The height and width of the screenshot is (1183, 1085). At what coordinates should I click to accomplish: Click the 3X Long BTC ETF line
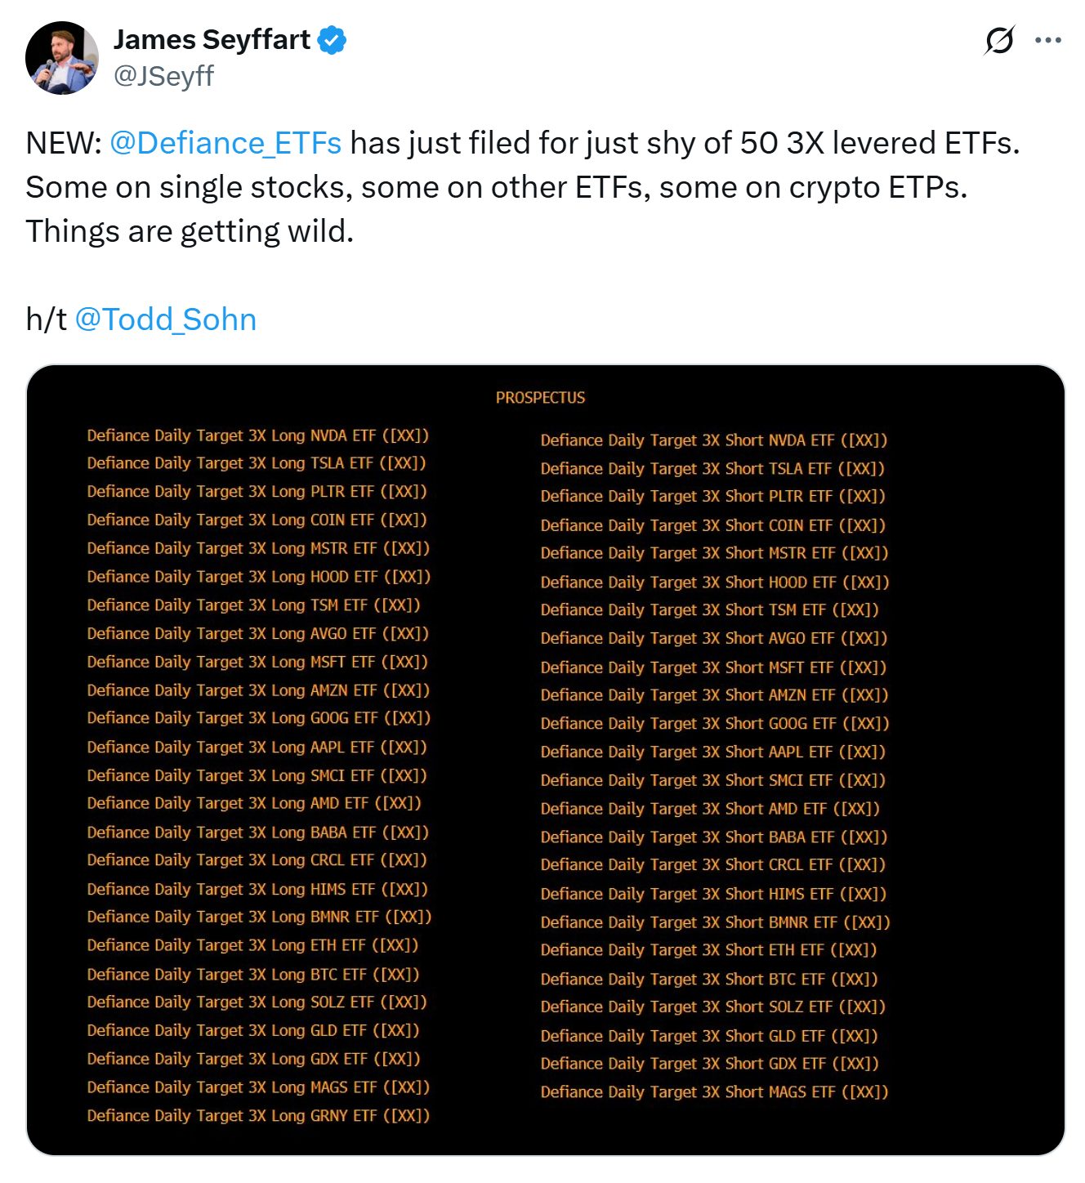[x=252, y=975]
